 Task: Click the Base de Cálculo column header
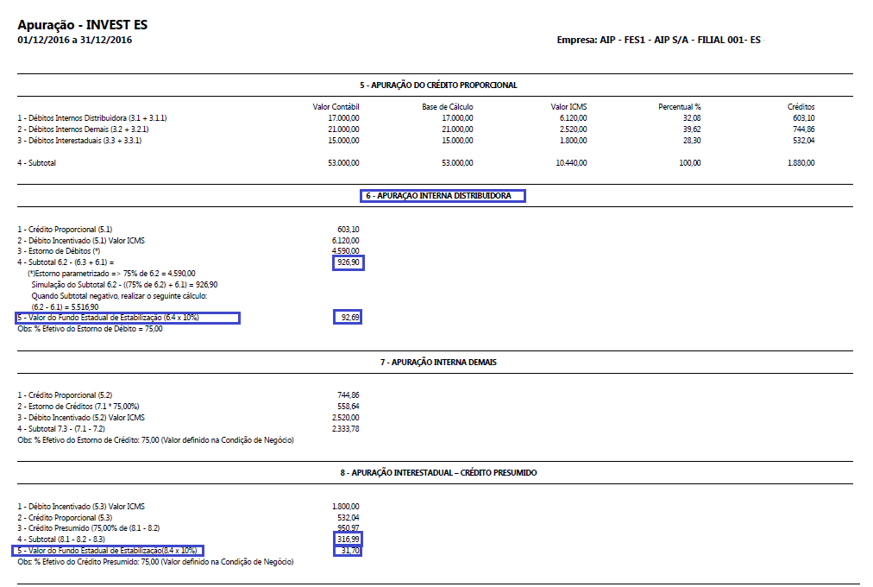point(447,107)
